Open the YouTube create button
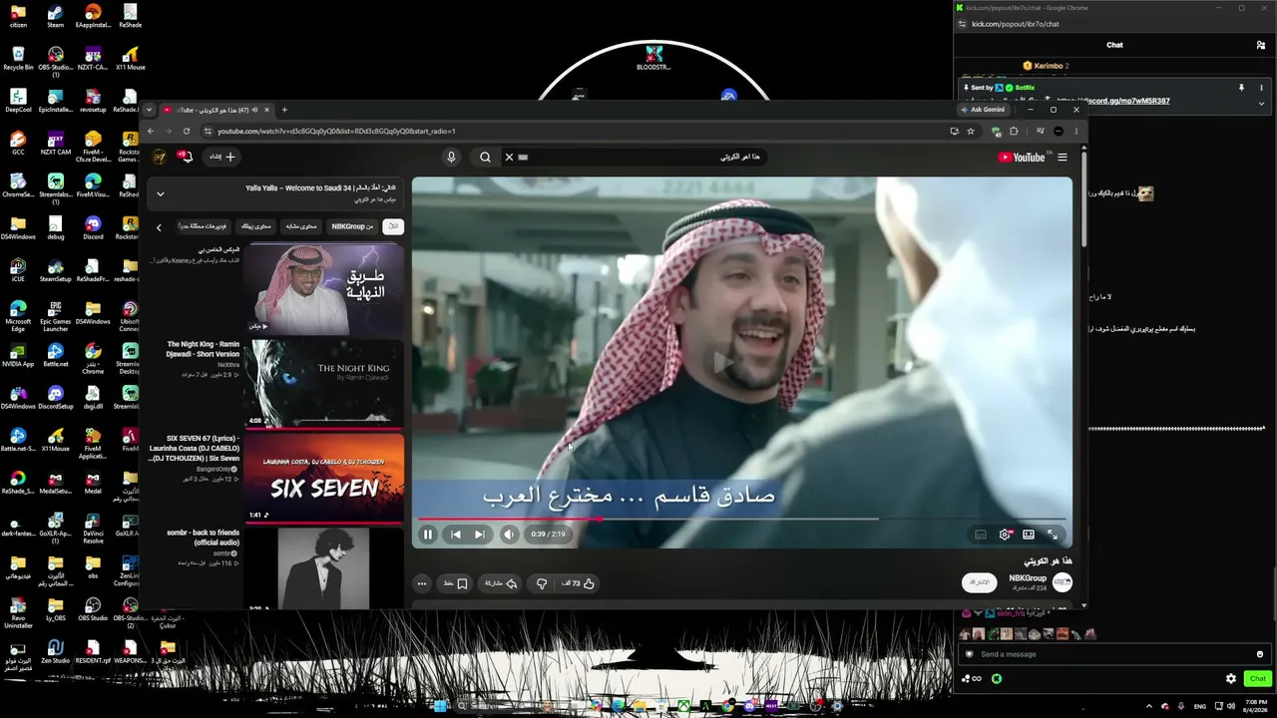This screenshot has width=1277, height=718. 222,157
